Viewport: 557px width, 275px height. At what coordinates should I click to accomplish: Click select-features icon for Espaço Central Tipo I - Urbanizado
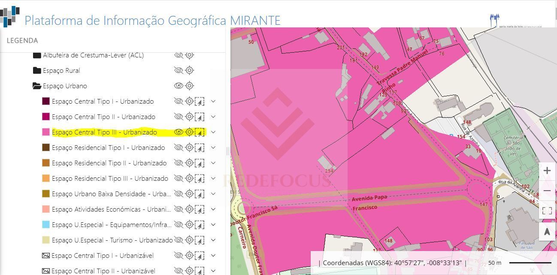(x=200, y=102)
